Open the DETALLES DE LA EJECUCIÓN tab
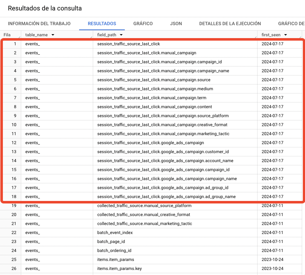Viewport: 305px width, 275px height. pos(229,23)
